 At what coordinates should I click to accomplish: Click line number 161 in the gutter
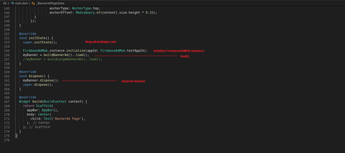[x=7, y=76]
